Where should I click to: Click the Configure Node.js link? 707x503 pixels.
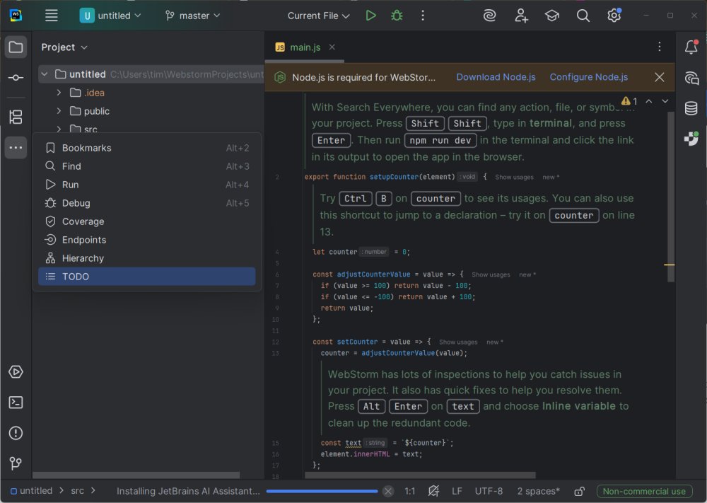point(588,77)
